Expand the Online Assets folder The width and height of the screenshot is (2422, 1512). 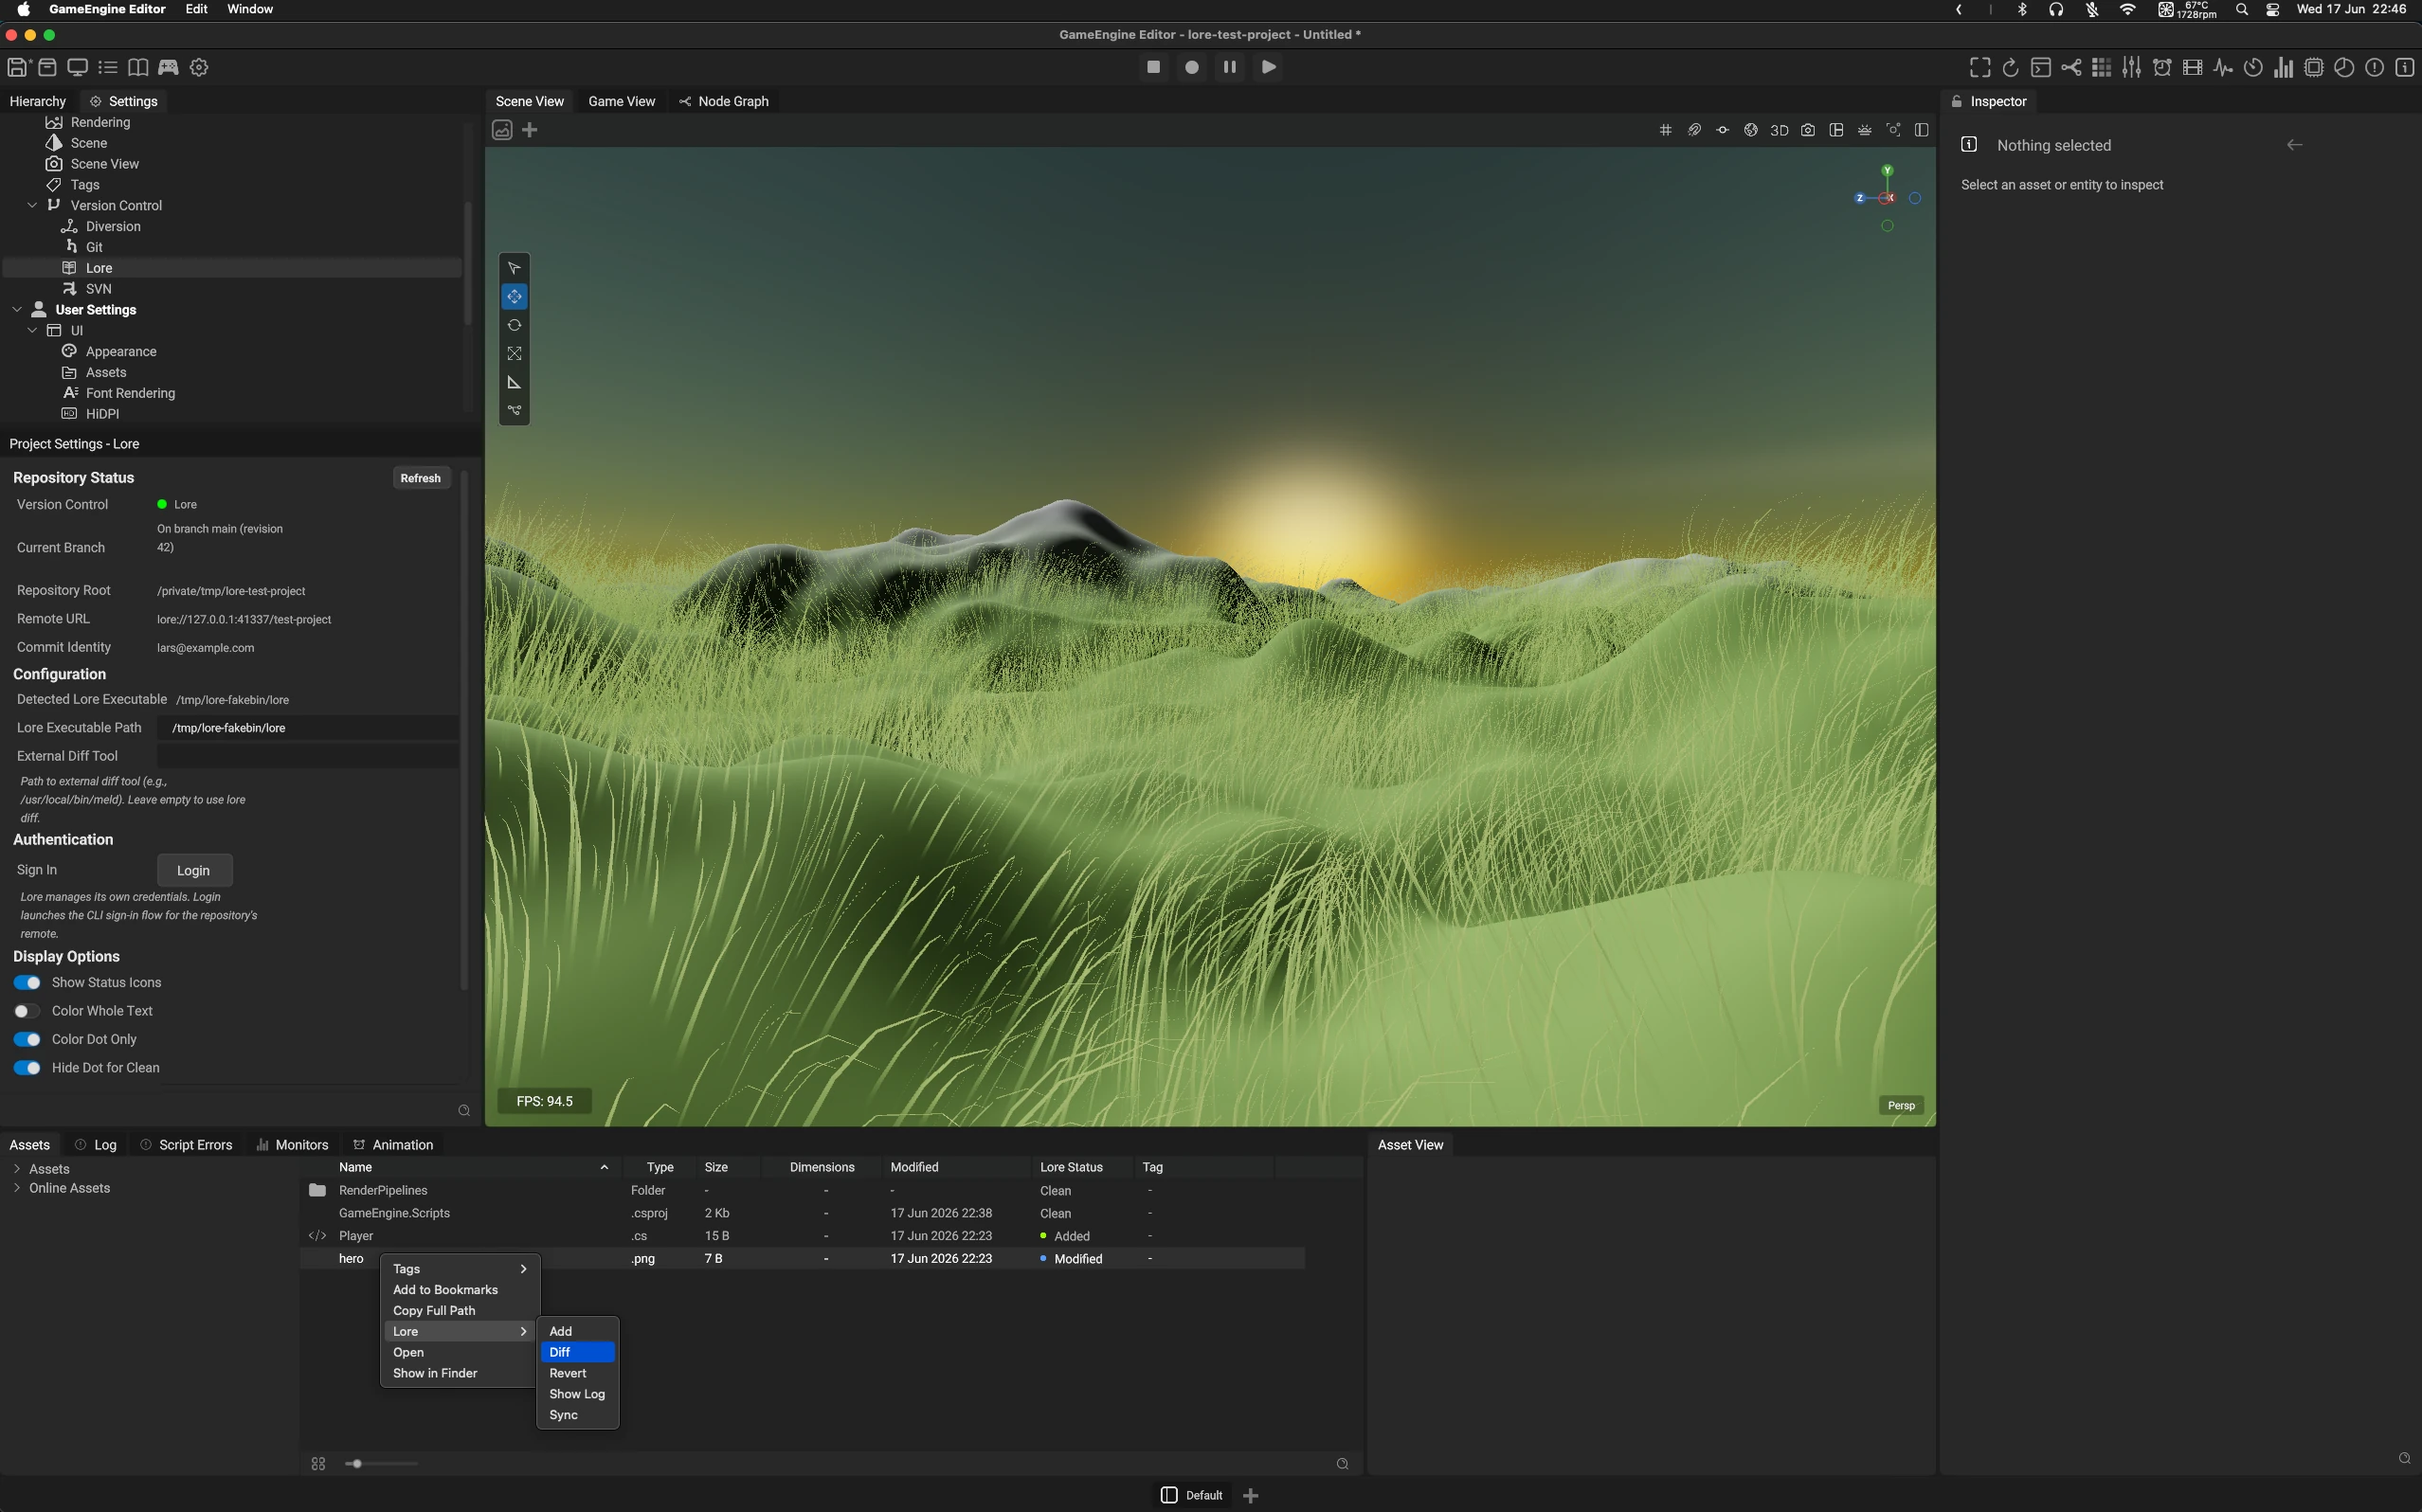point(17,1188)
